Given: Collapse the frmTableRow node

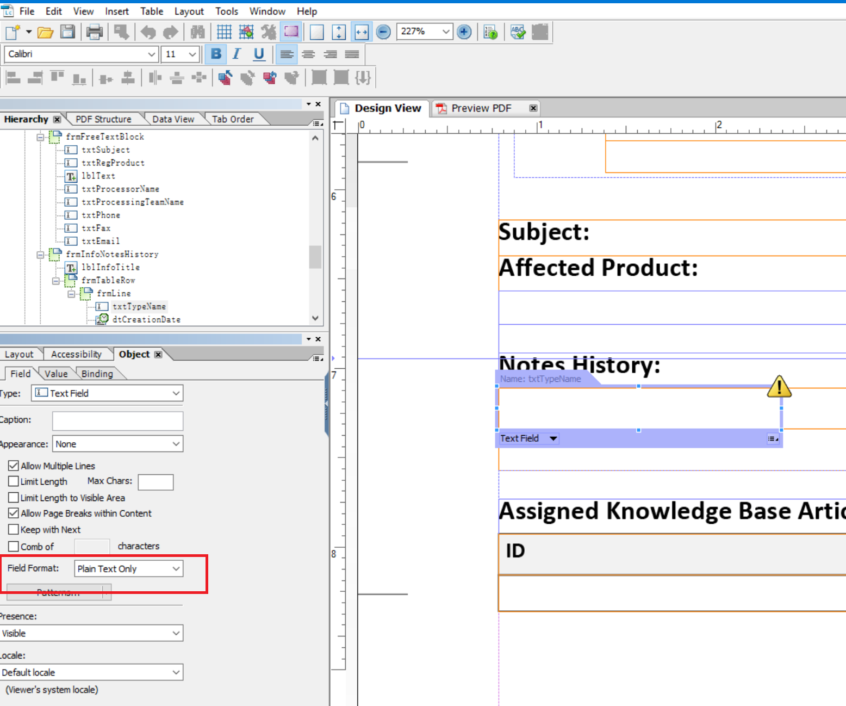Looking at the screenshot, I should coord(56,281).
